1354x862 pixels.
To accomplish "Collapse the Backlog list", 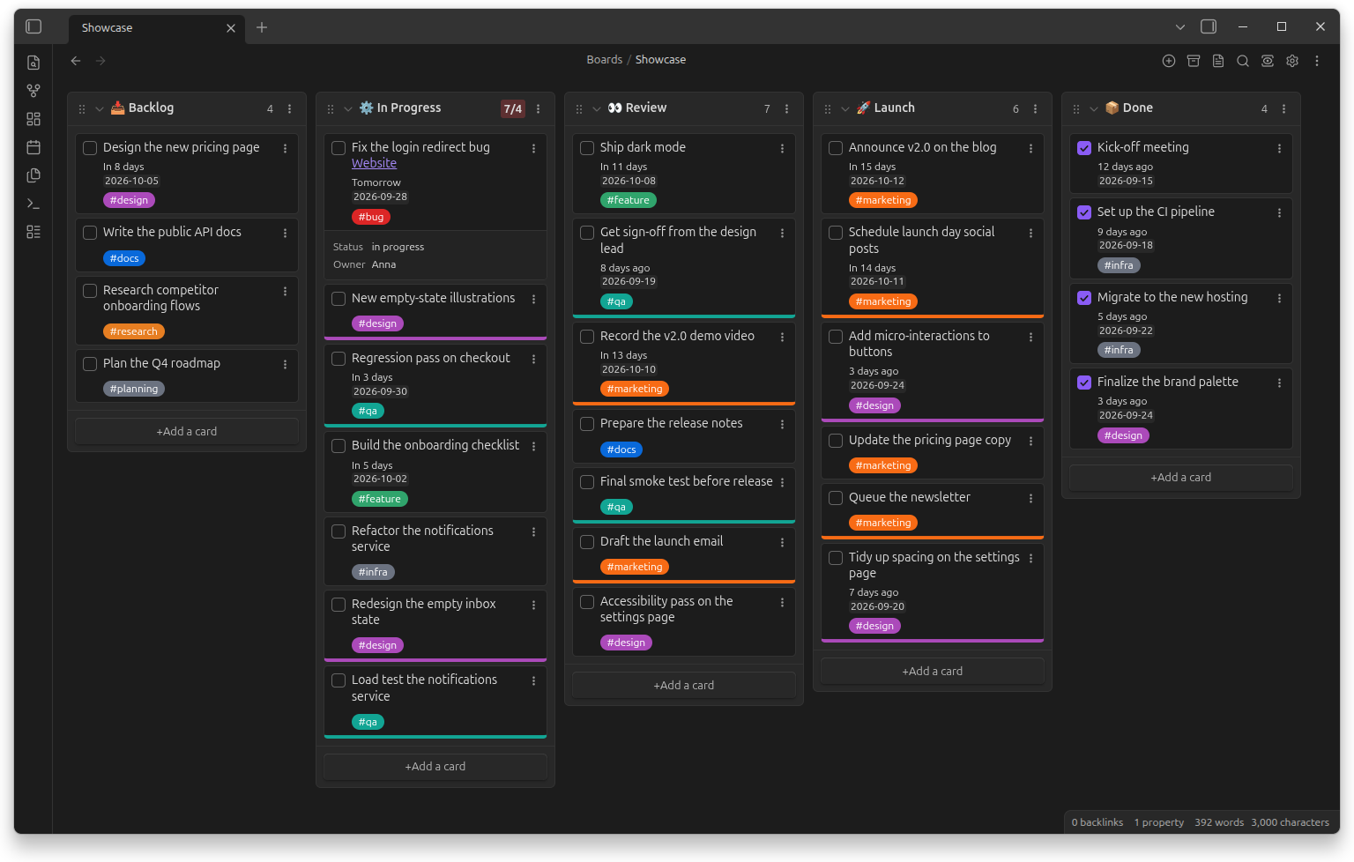I will [x=100, y=109].
